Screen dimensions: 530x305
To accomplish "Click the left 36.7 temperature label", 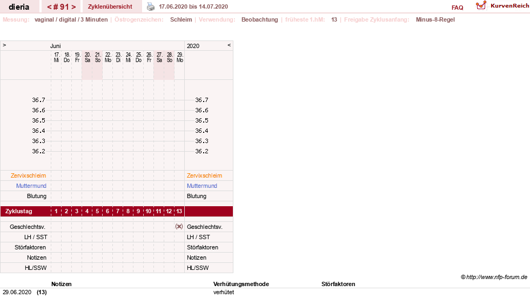I will [x=38, y=100].
